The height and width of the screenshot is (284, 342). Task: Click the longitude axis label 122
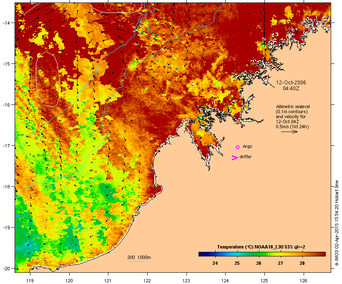(147, 281)
